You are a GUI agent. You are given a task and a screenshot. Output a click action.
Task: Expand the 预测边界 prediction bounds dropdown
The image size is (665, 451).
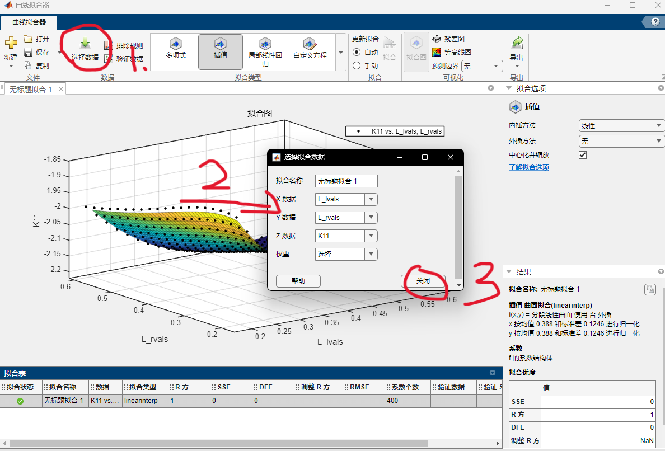pyautogui.click(x=481, y=66)
